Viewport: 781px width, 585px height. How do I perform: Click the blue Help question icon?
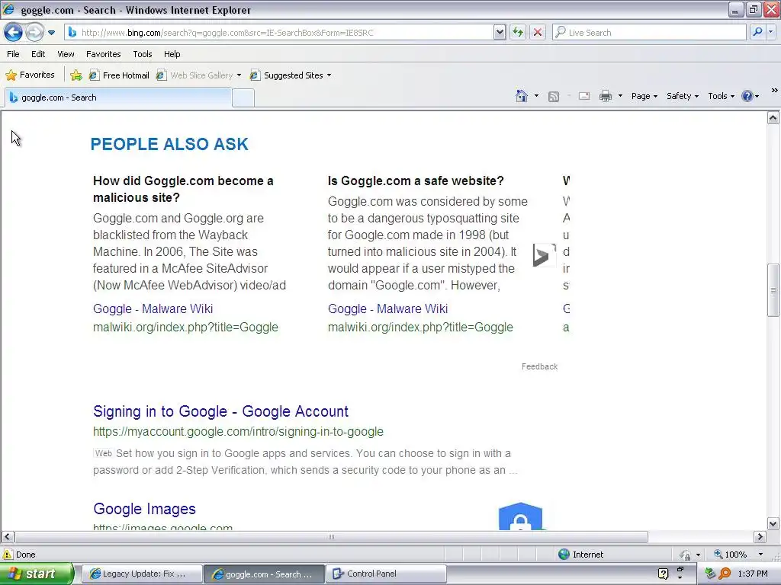click(x=747, y=96)
